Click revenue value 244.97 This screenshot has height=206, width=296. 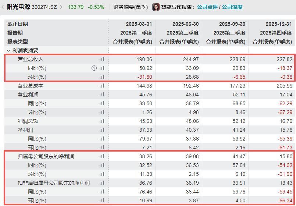pos(191,59)
